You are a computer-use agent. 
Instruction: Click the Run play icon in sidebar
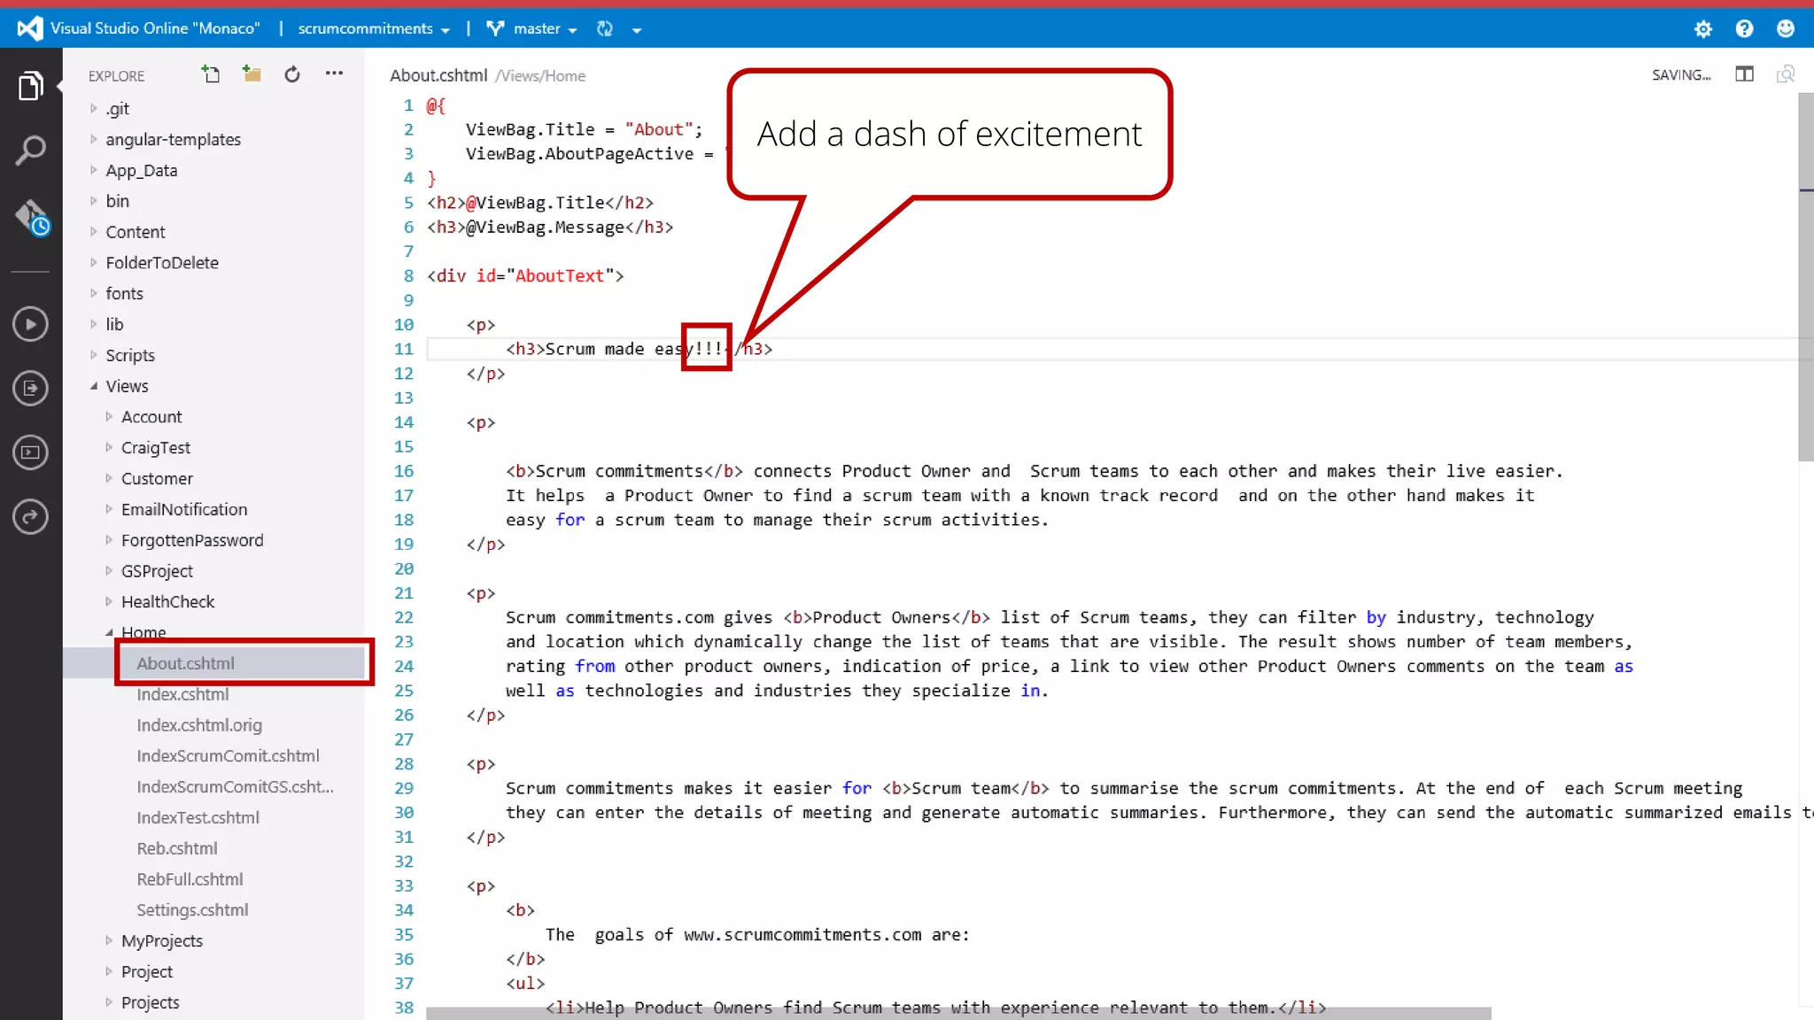tap(30, 324)
